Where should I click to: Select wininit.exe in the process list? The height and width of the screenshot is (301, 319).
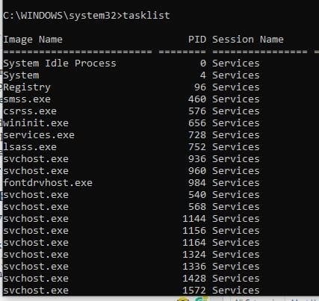(x=36, y=123)
